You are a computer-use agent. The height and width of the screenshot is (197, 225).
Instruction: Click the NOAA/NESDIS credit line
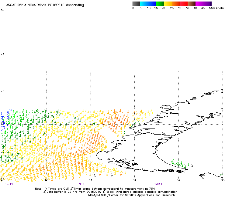tap(131, 195)
